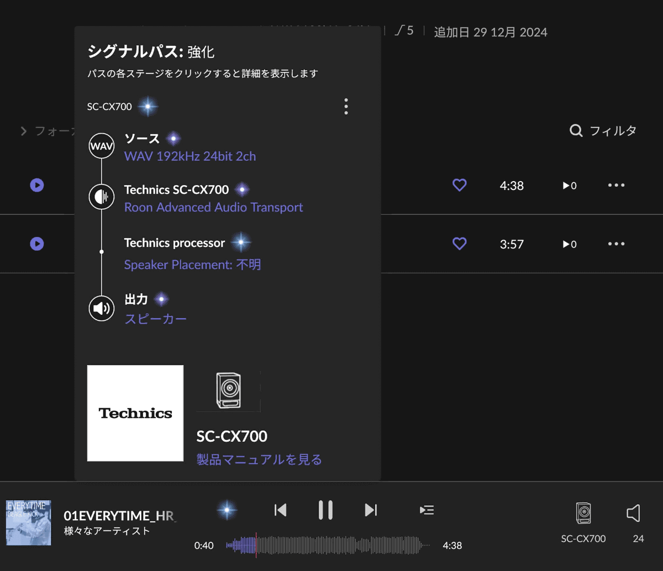The height and width of the screenshot is (571, 663).
Task: Click the フィルタ magnifier icon
Action: click(x=576, y=131)
